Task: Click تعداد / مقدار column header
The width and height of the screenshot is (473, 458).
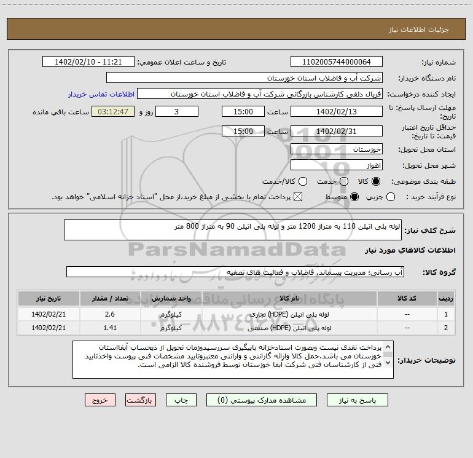Action: [x=110, y=298]
